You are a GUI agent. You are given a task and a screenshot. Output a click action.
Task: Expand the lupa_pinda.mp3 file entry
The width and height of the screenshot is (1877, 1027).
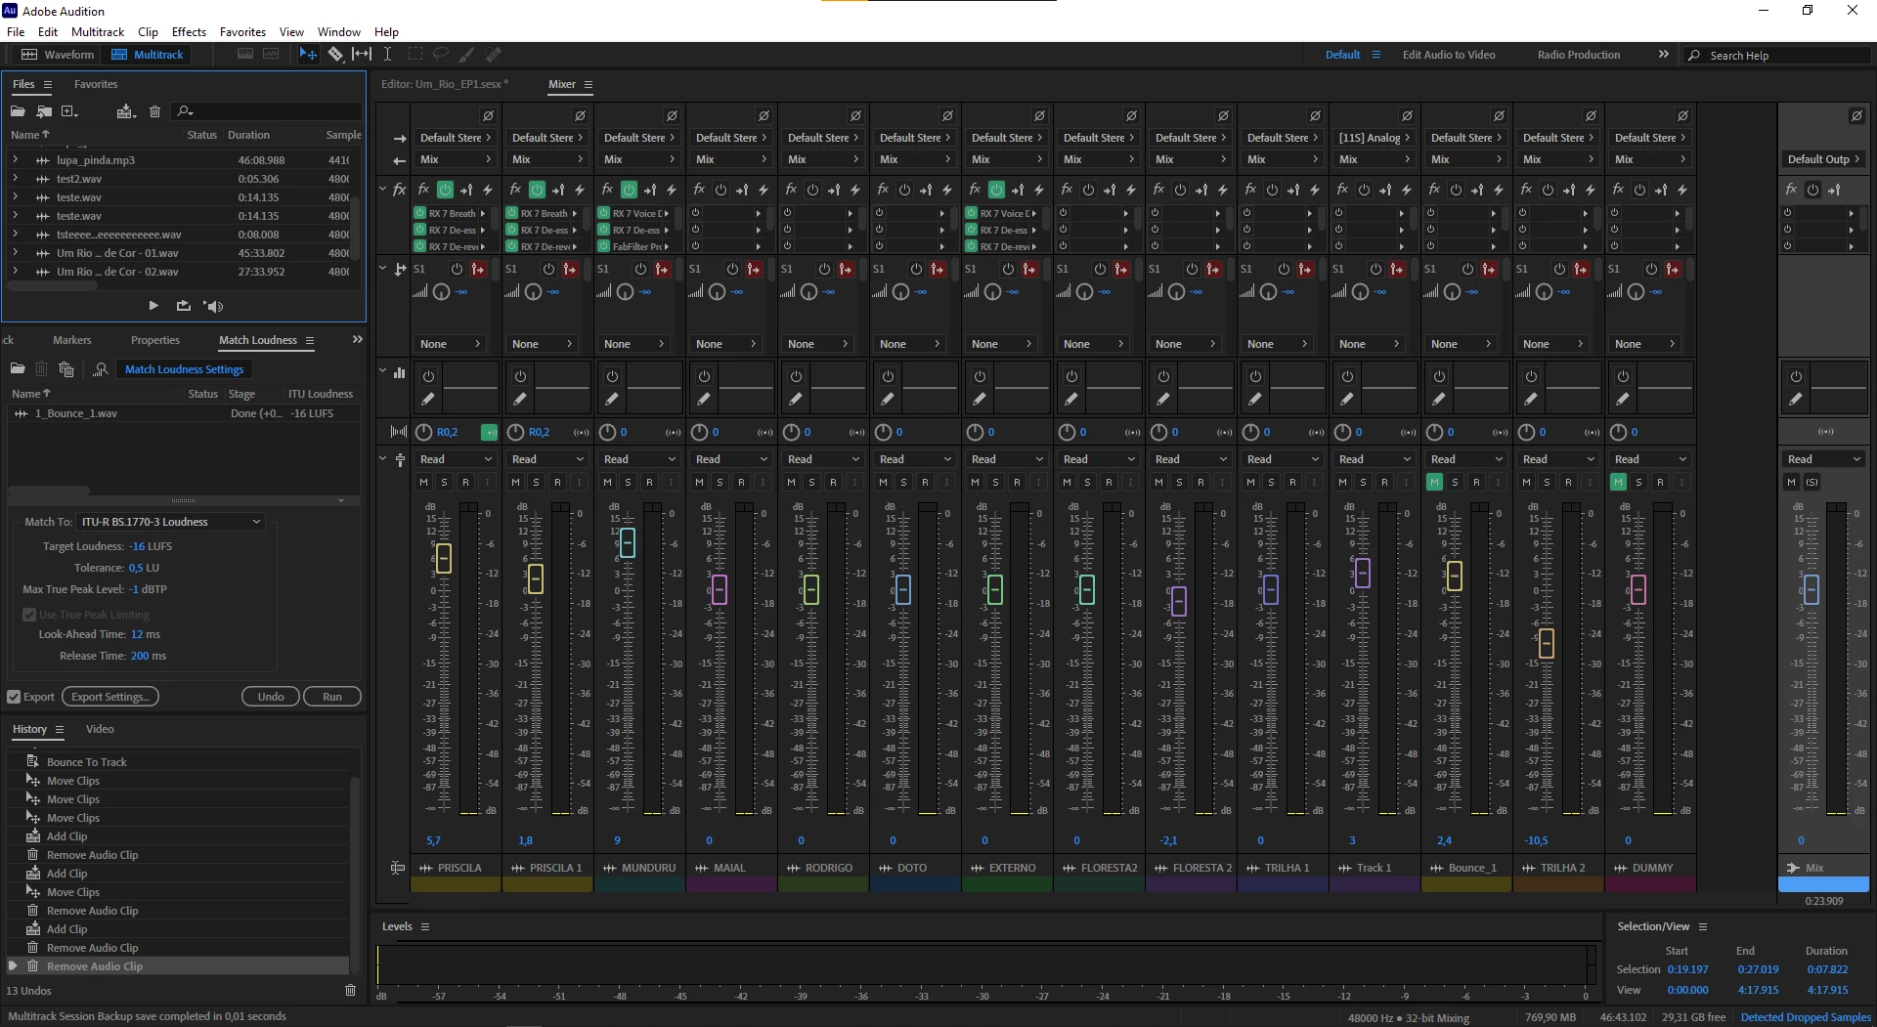point(15,159)
